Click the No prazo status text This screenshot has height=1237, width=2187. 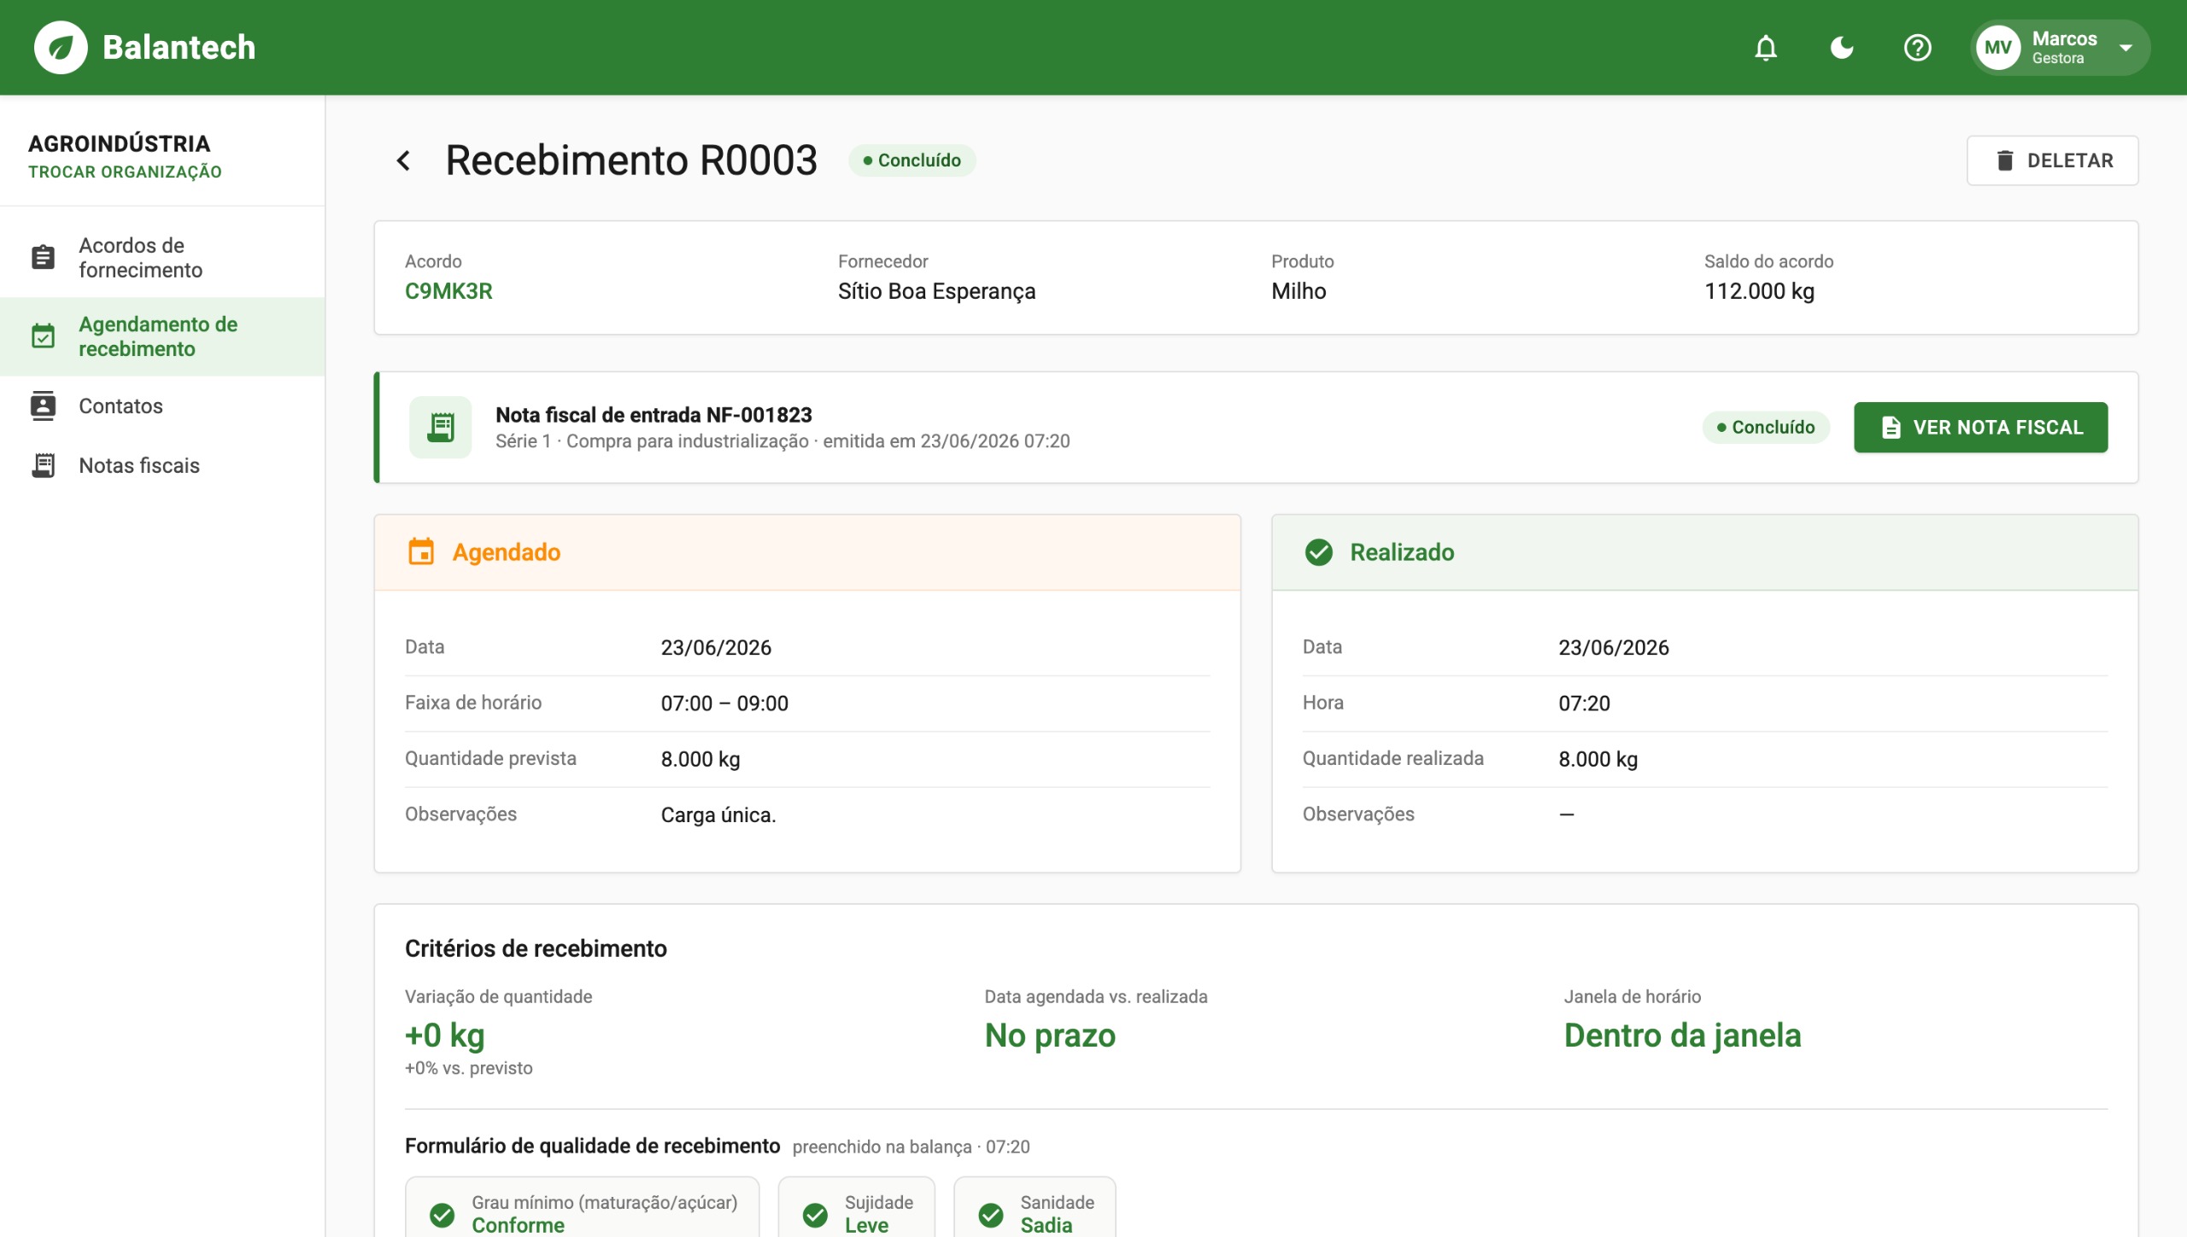point(1050,1035)
